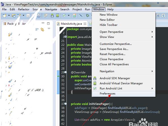168x126 pixels.
Task: Collapse the onCreate method at line 29
Action: click(65, 72)
